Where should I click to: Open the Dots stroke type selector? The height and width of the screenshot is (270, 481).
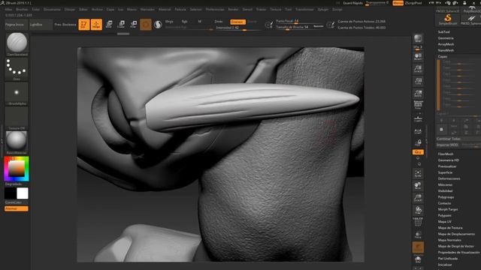pyautogui.click(x=17, y=69)
